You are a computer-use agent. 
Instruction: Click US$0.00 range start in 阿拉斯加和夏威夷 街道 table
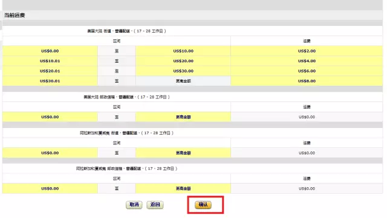50,153
